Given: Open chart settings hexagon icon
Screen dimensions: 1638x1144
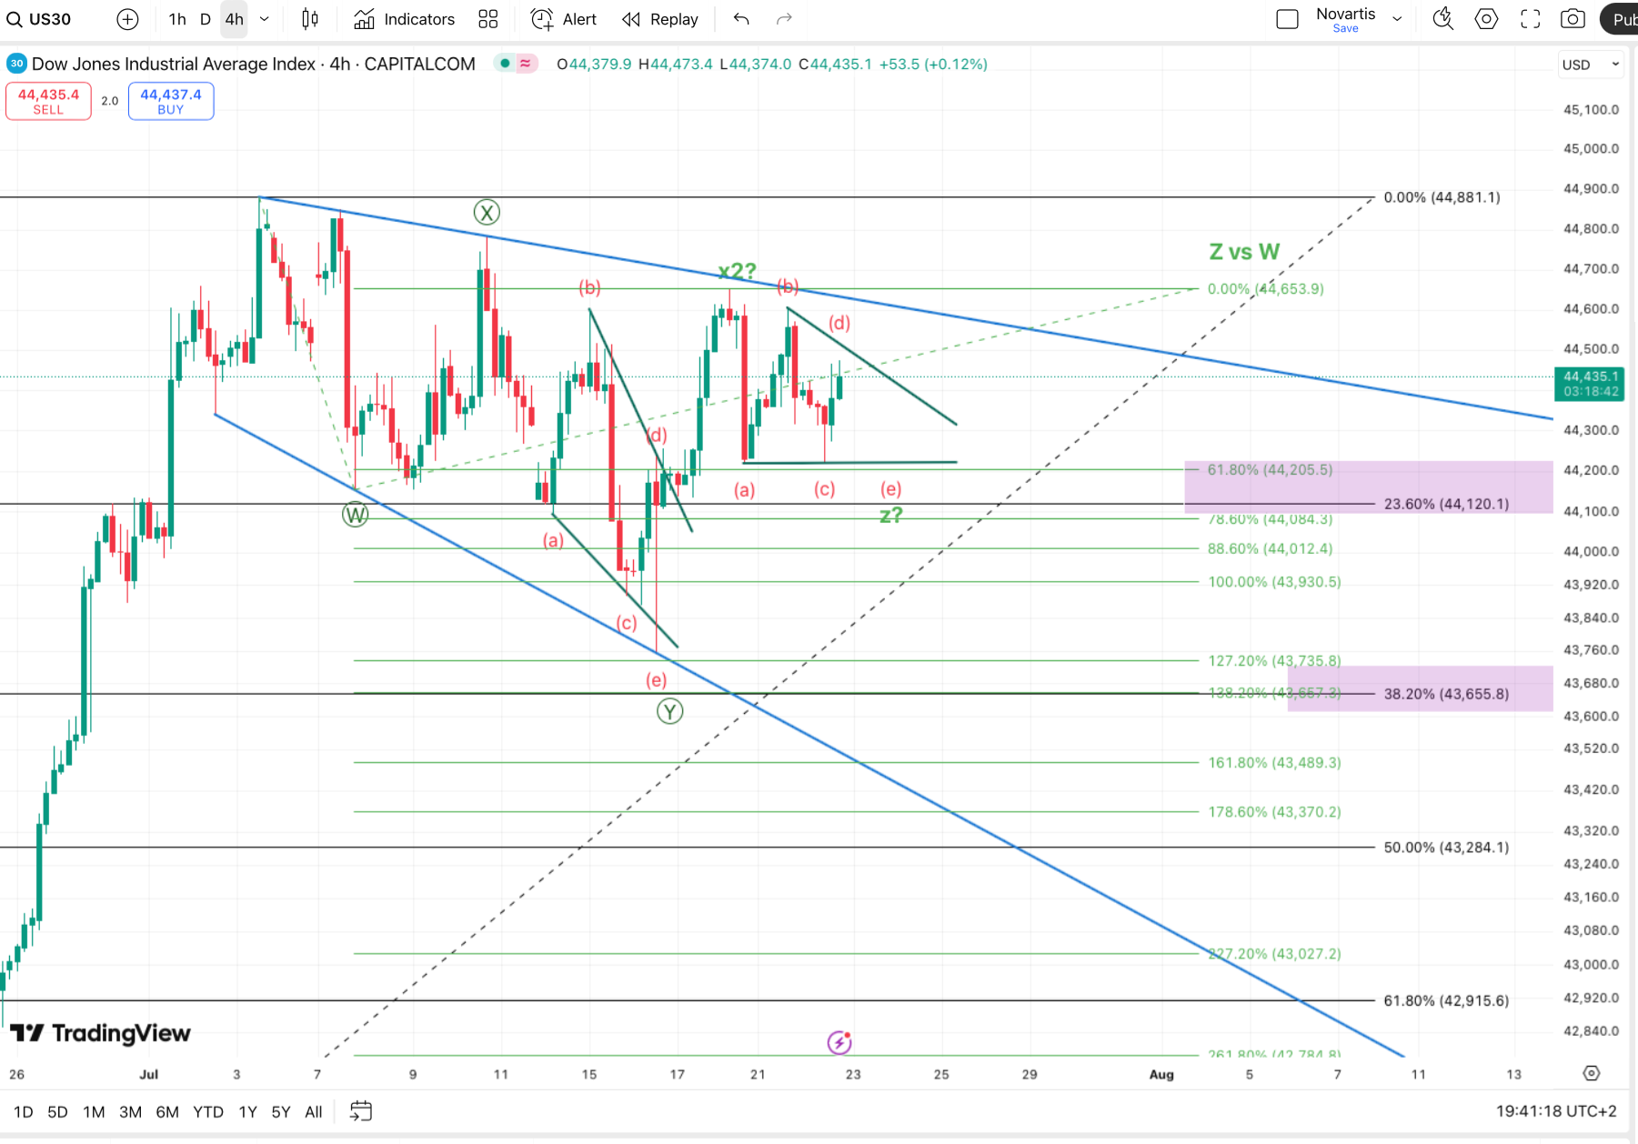Looking at the screenshot, I should (1486, 19).
